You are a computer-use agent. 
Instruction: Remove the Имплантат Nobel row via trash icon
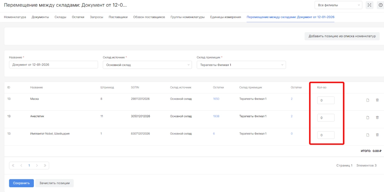pos(377,135)
